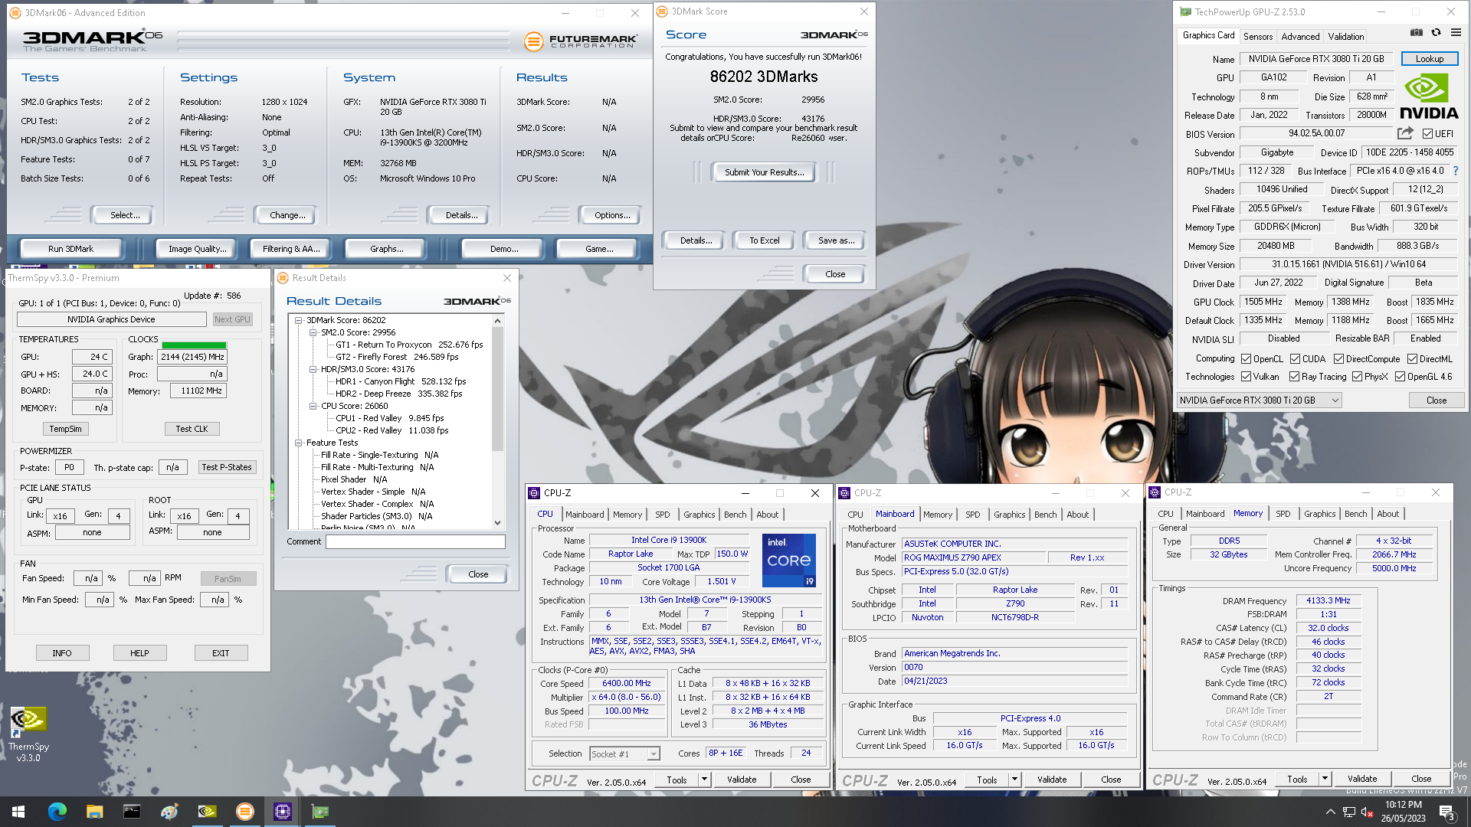Image resolution: width=1471 pixels, height=827 pixels.
Task: Take a GPU-Z screenshot with camera icon
Action: point(1417,32)
